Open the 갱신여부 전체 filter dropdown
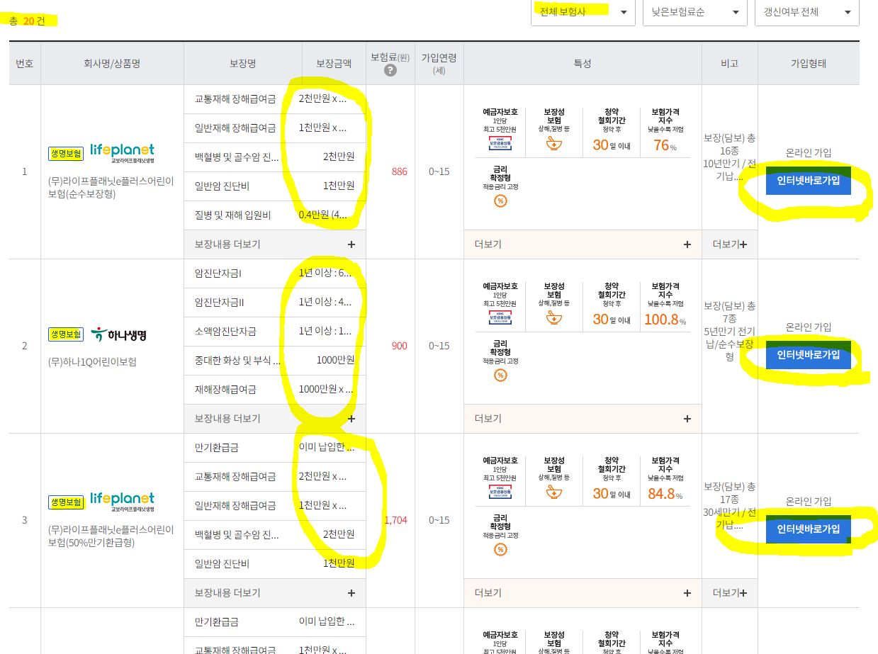878x654 pixels. pos(807,12)
